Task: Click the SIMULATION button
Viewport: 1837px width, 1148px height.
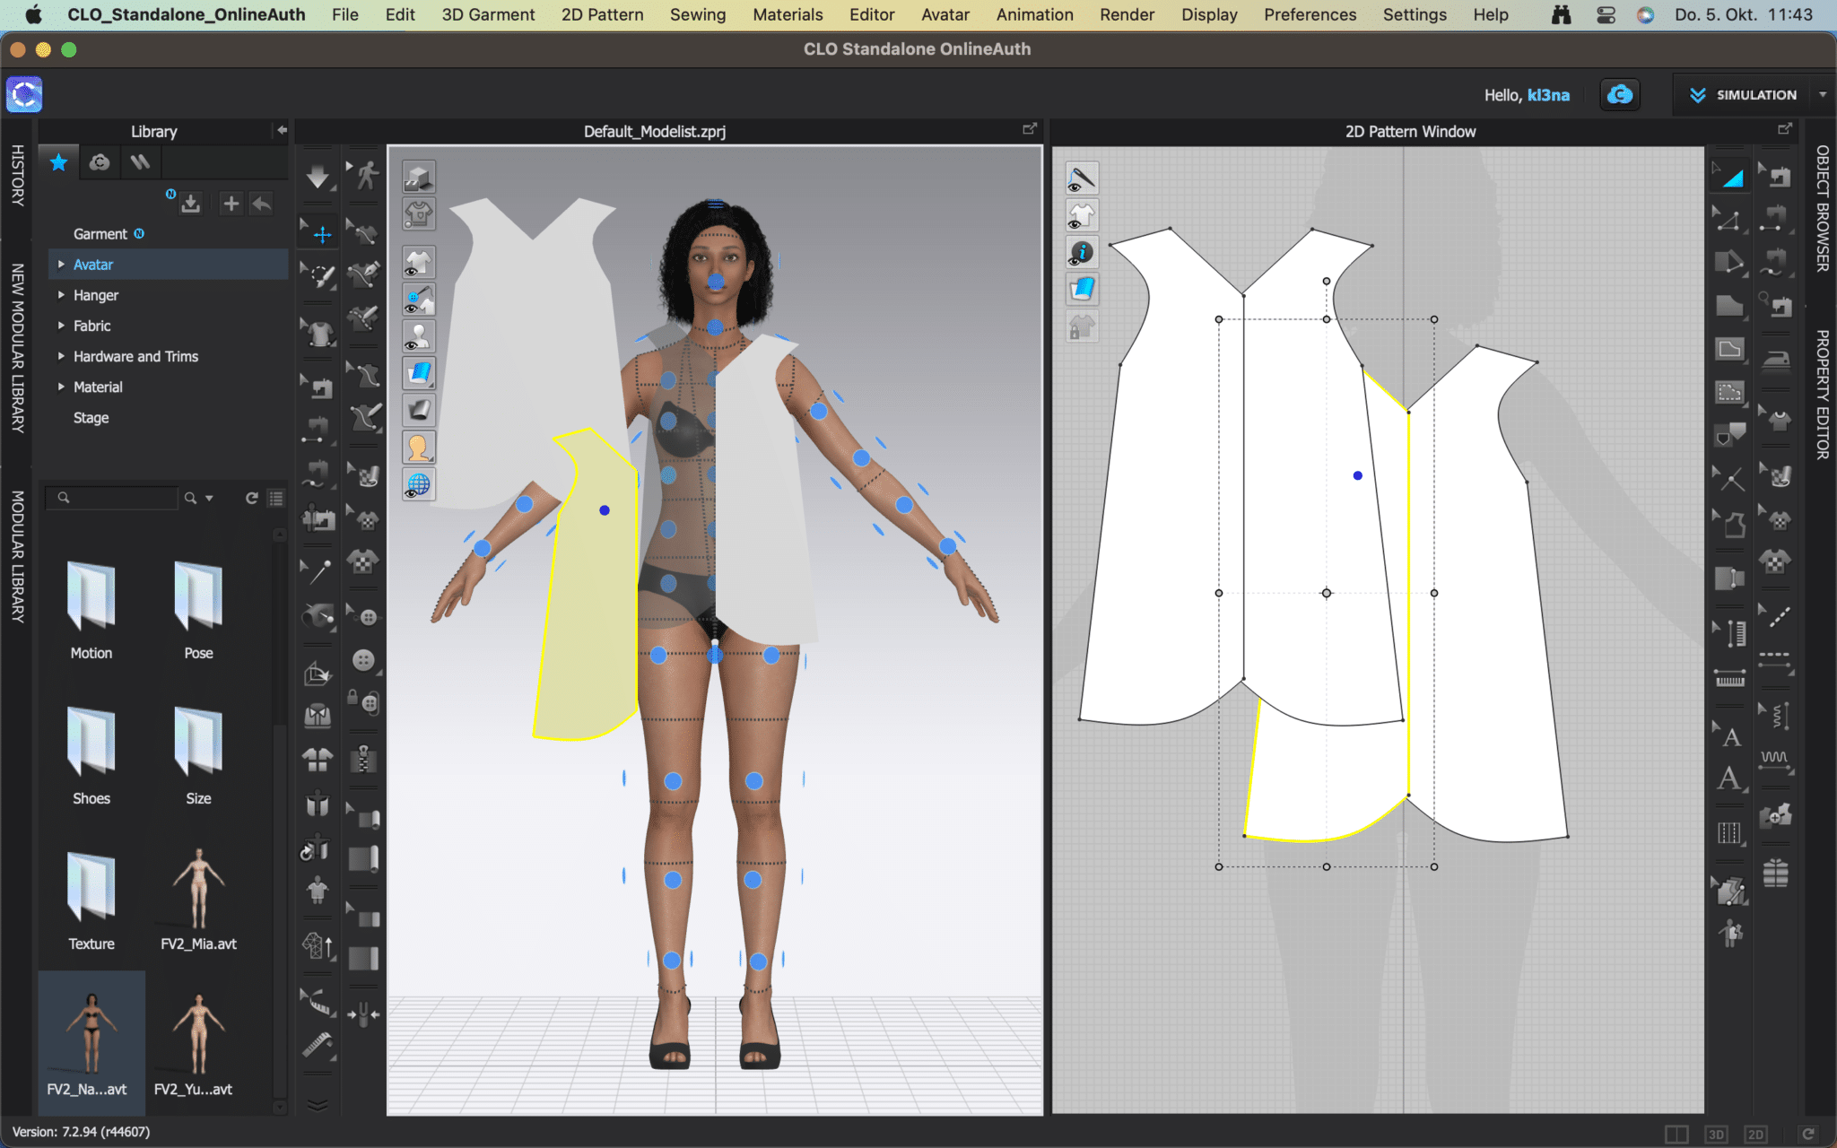Action: (1754, 94)
